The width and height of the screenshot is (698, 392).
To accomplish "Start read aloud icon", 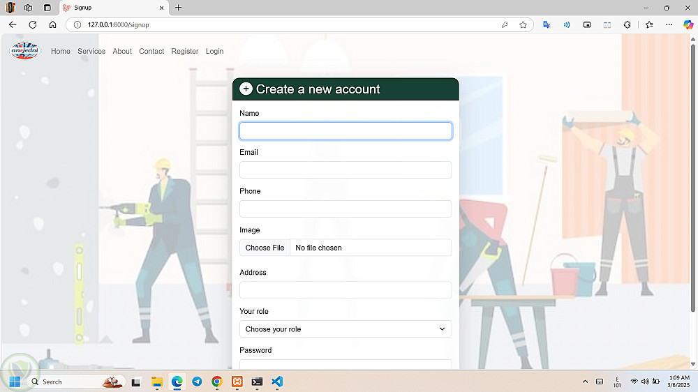I will point(567,25).
